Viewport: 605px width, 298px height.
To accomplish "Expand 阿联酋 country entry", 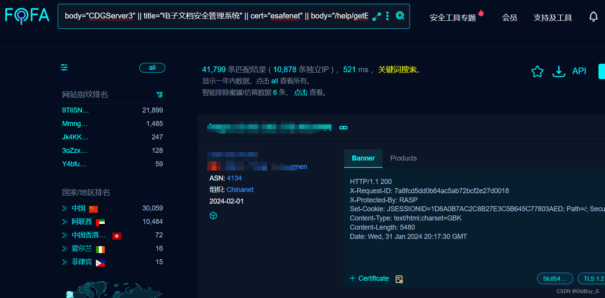I will pos(65,222).
